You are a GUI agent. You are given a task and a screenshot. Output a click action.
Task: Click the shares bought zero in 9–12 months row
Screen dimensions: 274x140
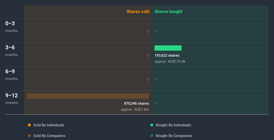tap(156, 103)
